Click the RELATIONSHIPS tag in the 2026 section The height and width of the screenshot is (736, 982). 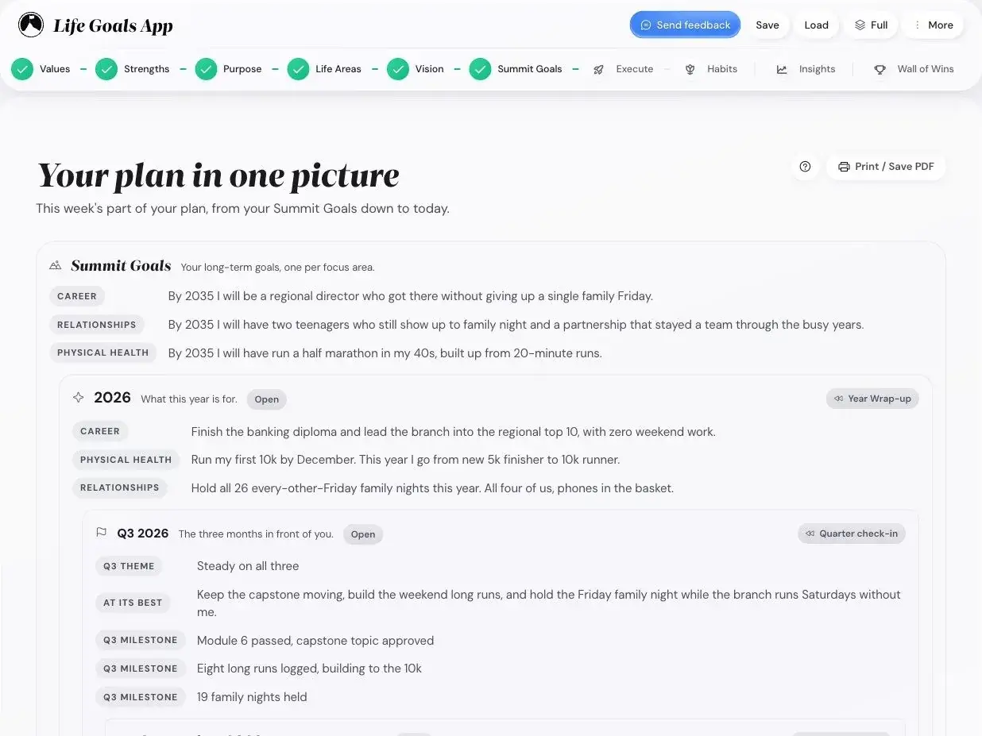coord(119,487)
